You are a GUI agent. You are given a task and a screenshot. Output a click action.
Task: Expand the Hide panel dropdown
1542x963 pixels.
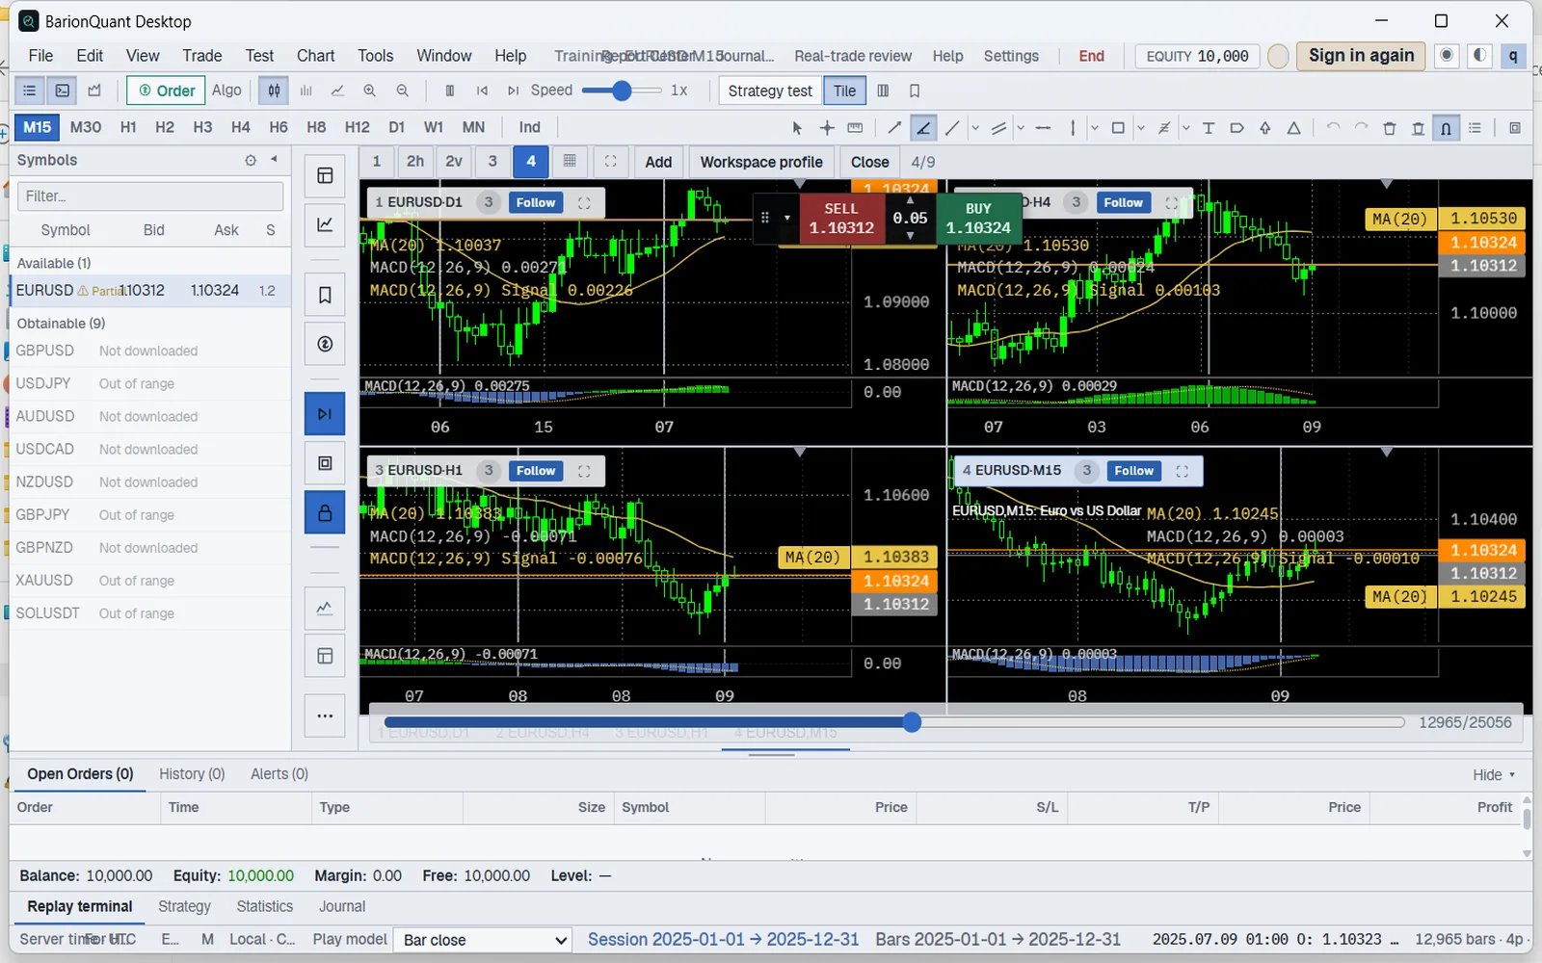[x=1494, y=775]
